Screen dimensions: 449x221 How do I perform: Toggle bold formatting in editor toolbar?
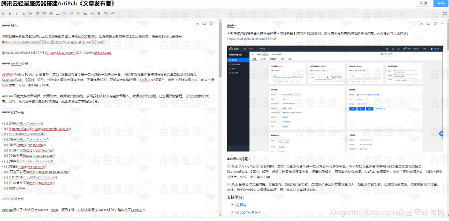10,13
